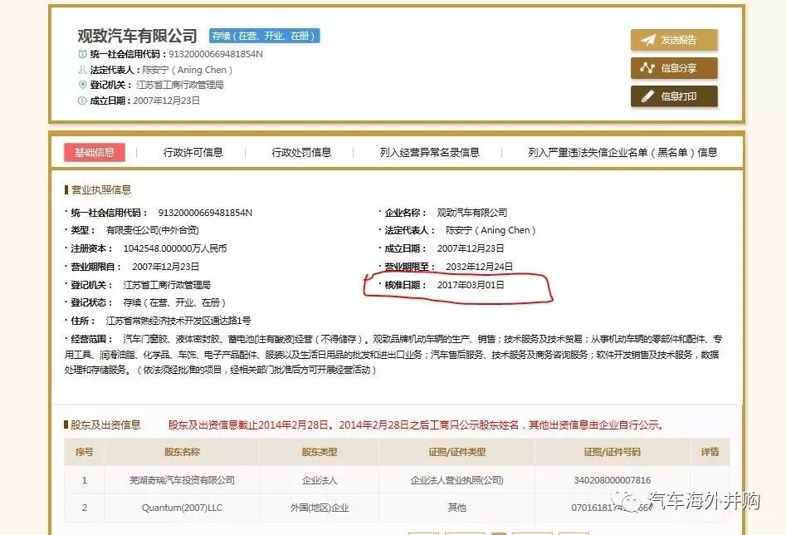786x535 pixels.
Task: Click the credit code icon in header
Action: point(82,54)
